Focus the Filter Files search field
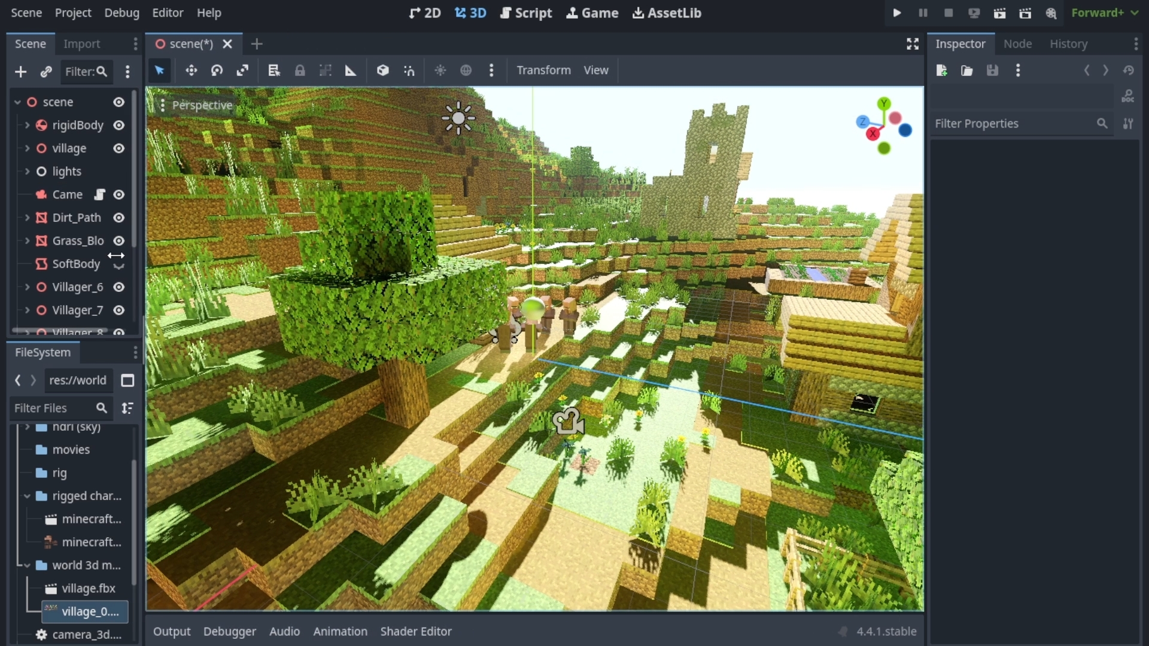The width and height of the screenshot is (1149, 646). [61, 408]
